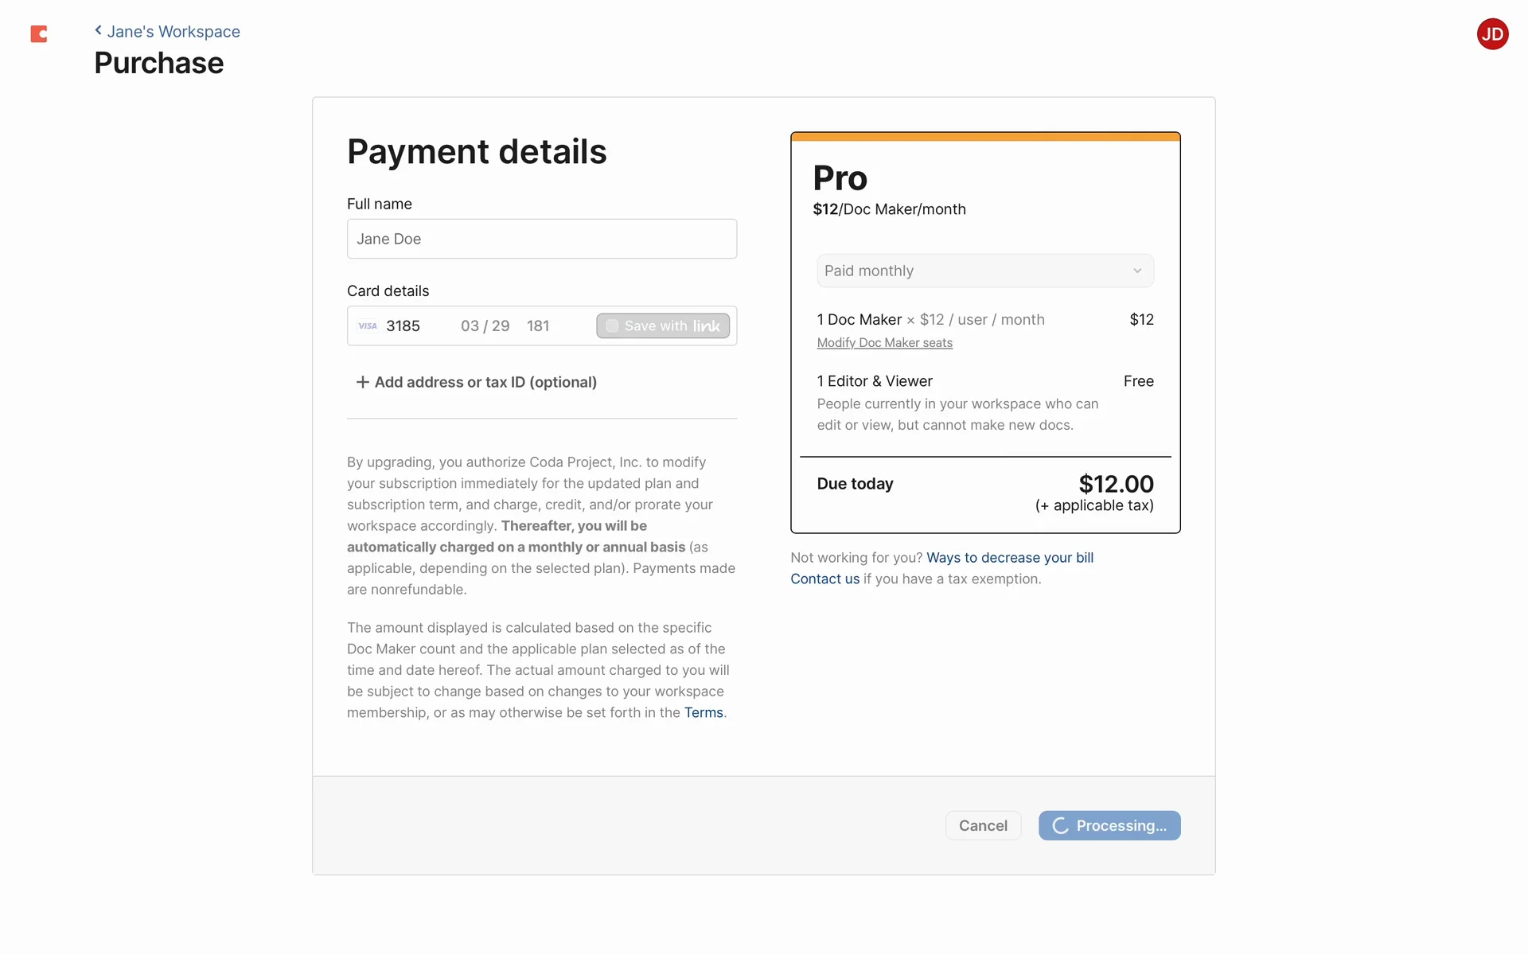Click the Contact us link

(x=824, y=579)
